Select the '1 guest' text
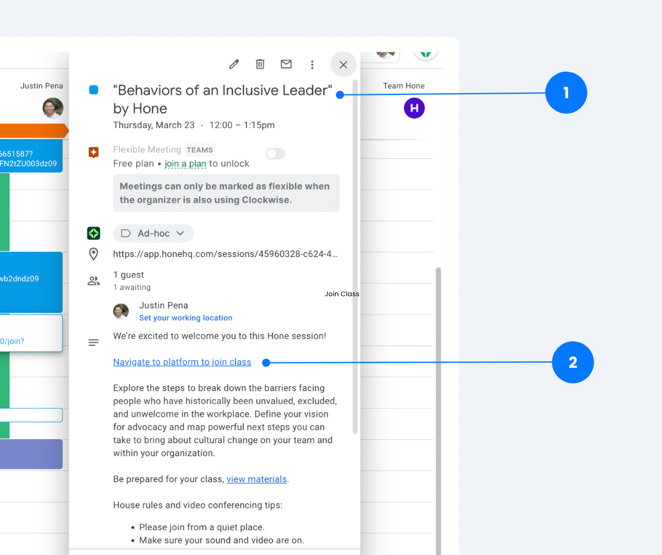Viewport: 662px width, 555px height. pyautogui.click(x=129, y=275)
